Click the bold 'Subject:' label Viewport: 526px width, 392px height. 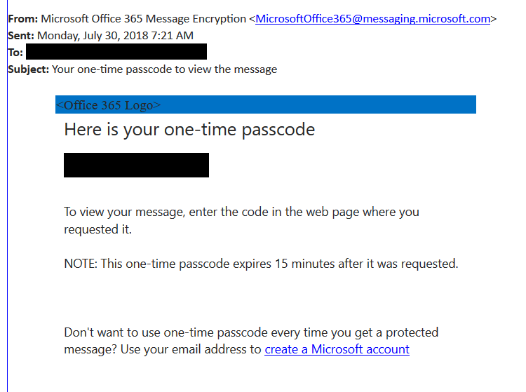tap(29, 69)
